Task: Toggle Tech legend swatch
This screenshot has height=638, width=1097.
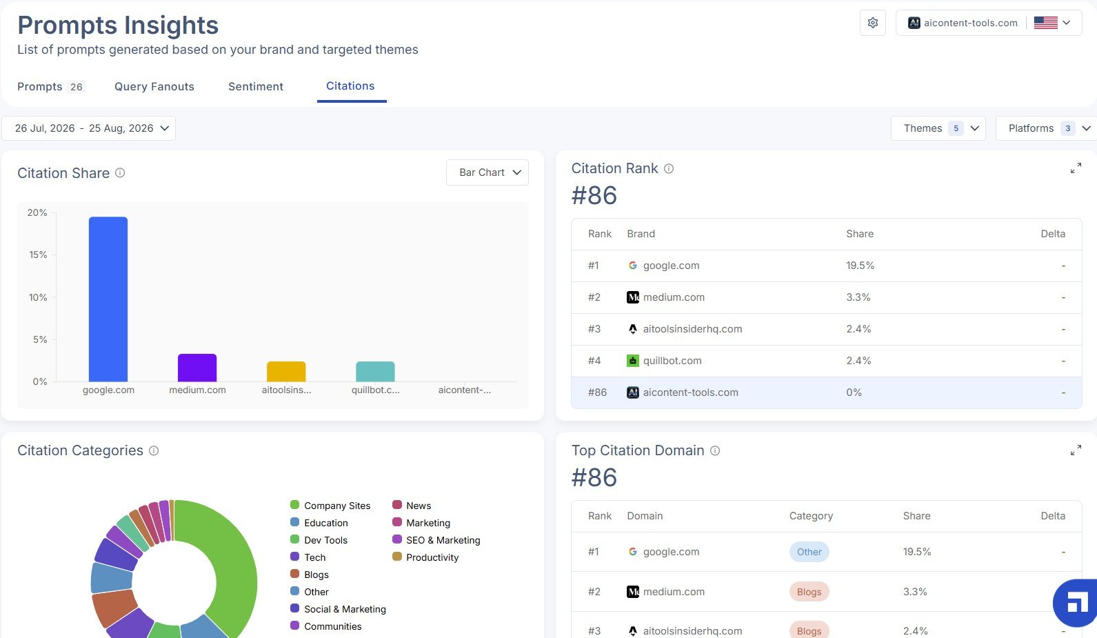Action: tap(295, 557)
